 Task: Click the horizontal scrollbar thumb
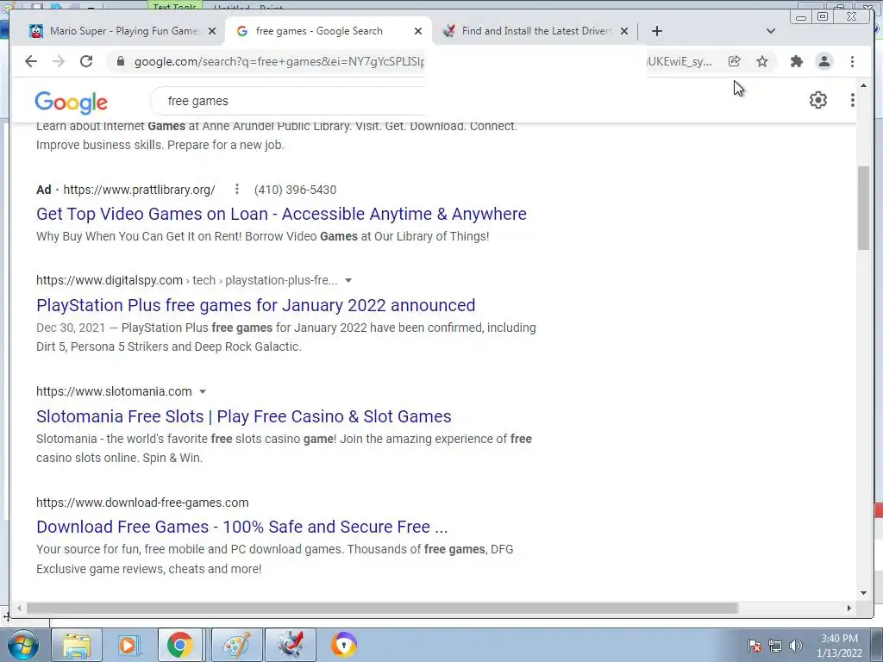pyautogui.click(x=382, y=608)
